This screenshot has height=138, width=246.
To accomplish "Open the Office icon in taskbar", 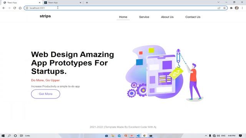I will coord(126,136).
